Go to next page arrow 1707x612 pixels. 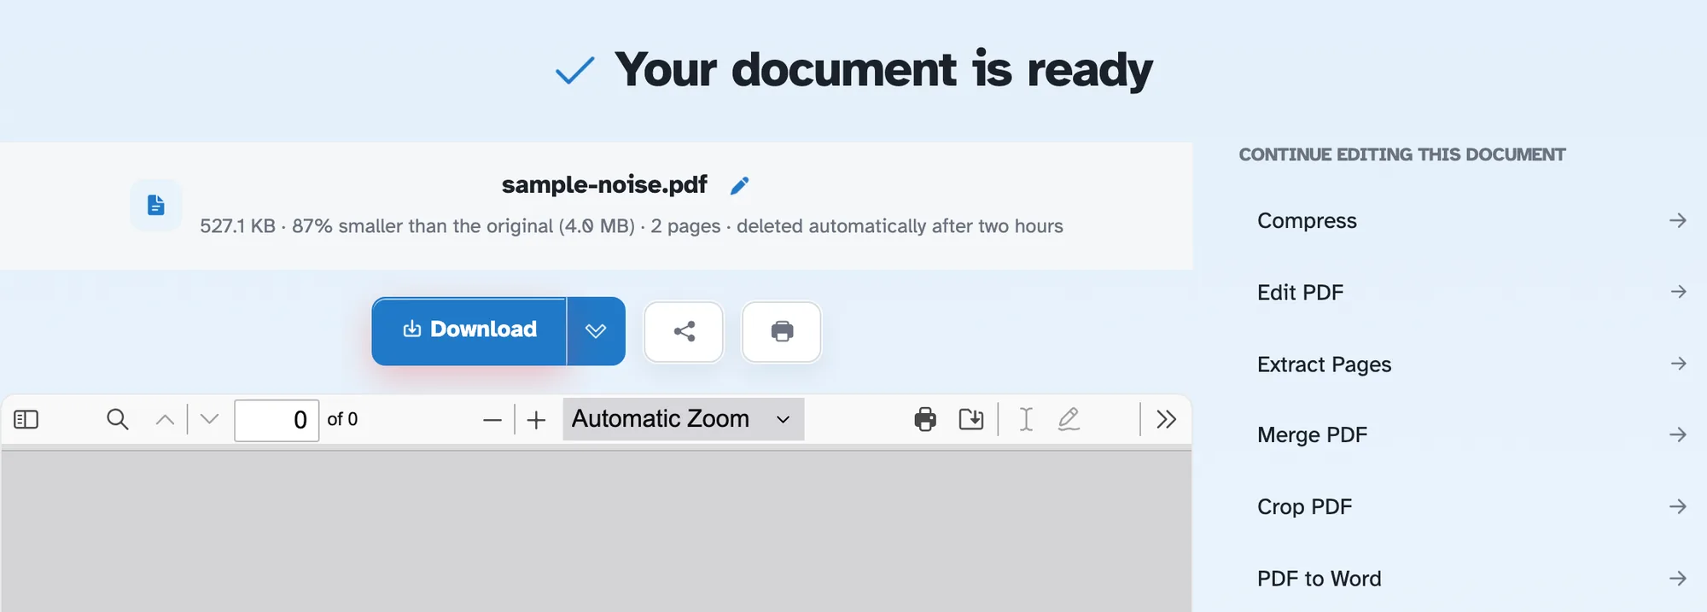pyautogui.click(x=210, y=419)
